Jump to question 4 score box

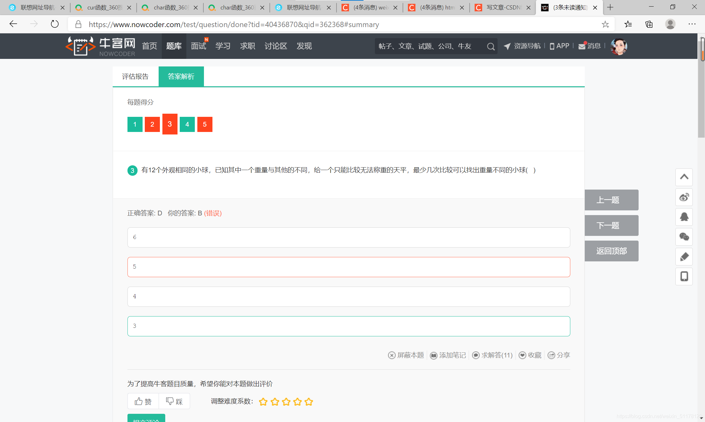pos(187,124)
